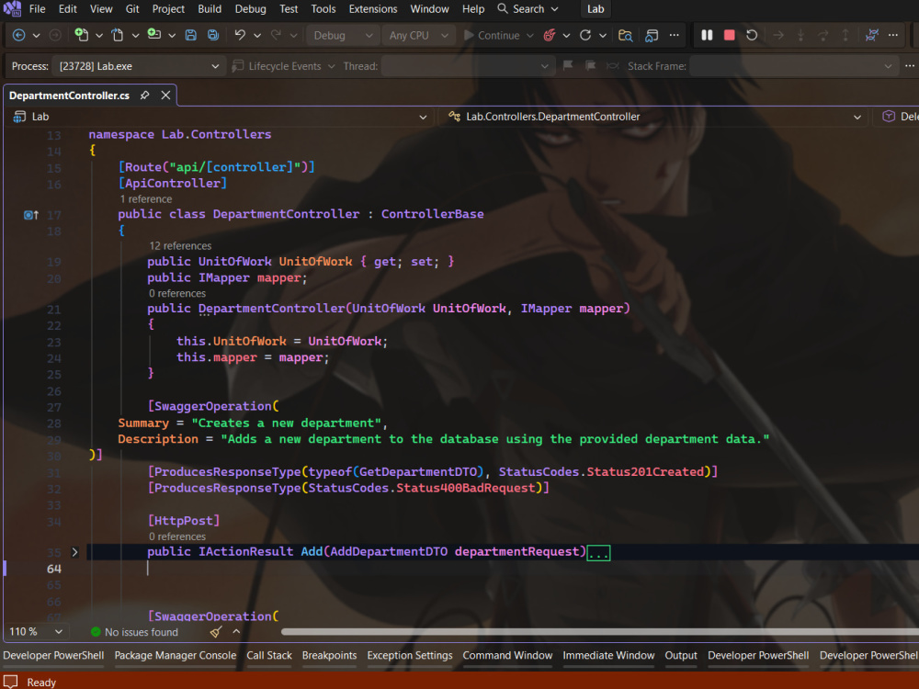
Task: Click the DepartmentController.cs tab title
Action: click(69, 96)
